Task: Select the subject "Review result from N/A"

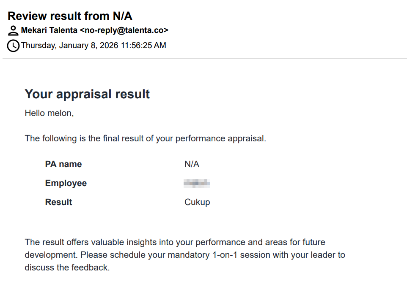Action: pyautogui.click(x=70, y=16)
